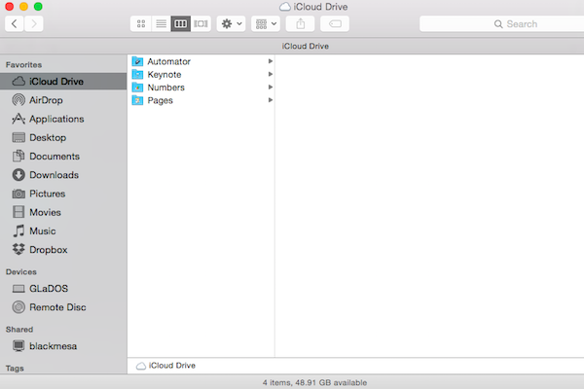Select the Pages folder name

(161, 100)
